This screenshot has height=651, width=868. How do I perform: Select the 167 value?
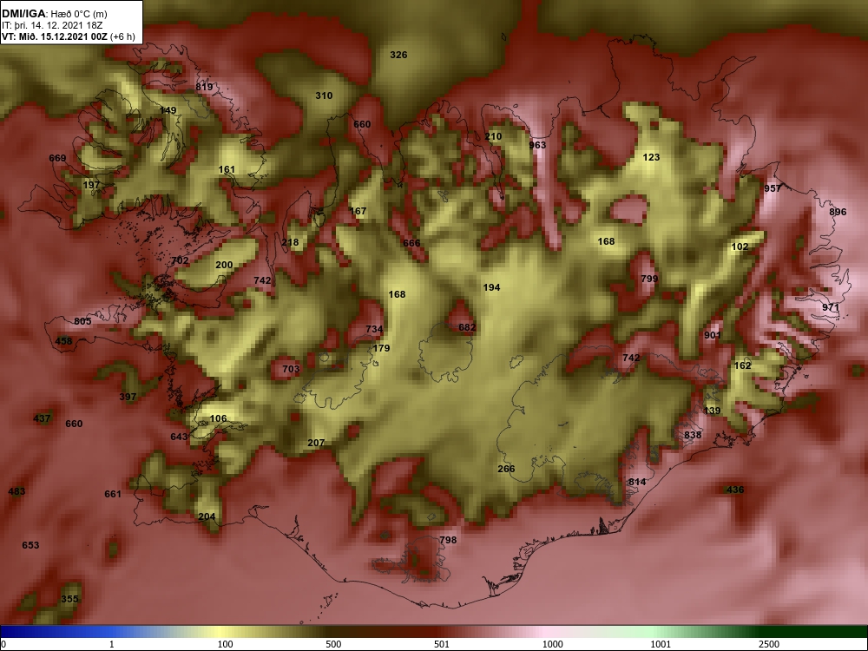[x=358, y=210]
